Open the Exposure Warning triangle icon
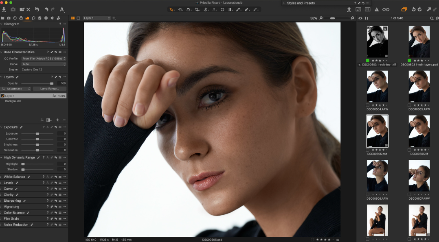439x242 pixels. click(377, 9)
